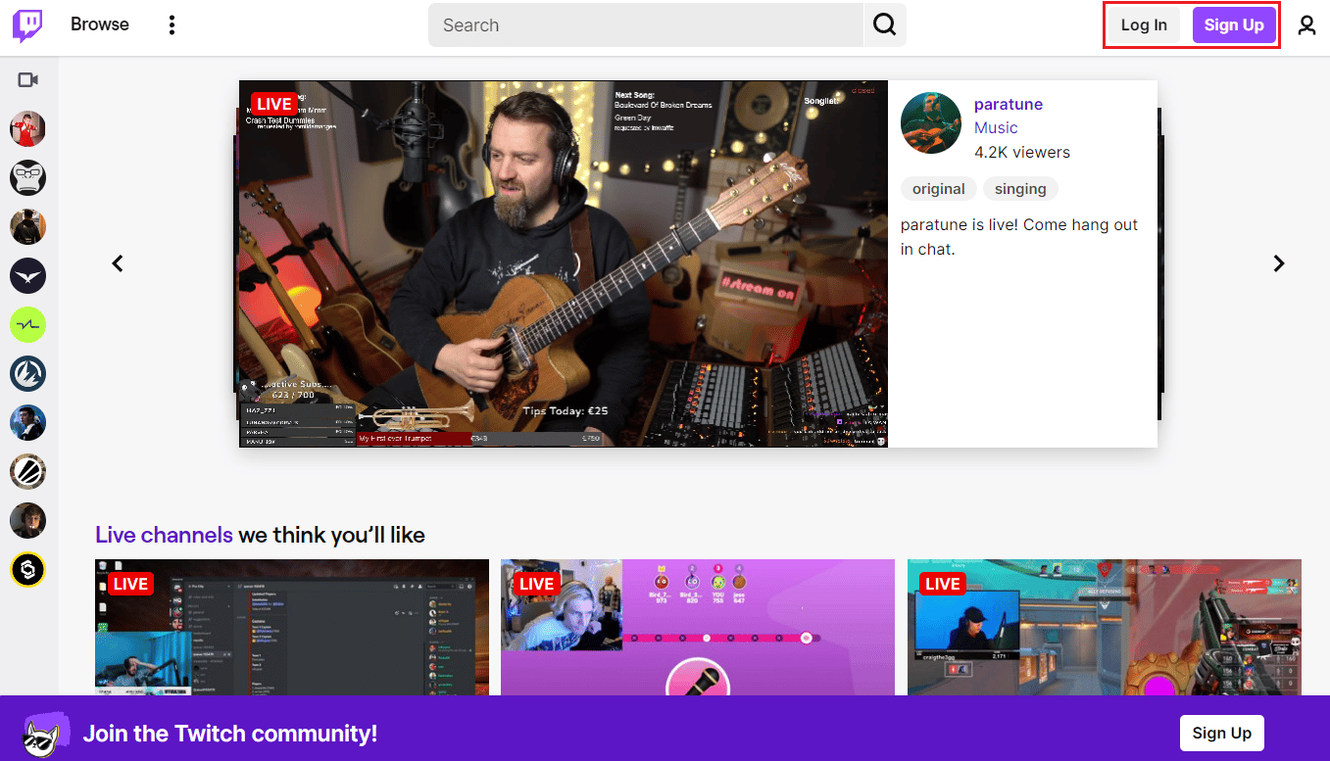Click the blue lightning-logo channel avatar
The image size is (1330, 761).
pyautogui.click(x=27, y=373)
